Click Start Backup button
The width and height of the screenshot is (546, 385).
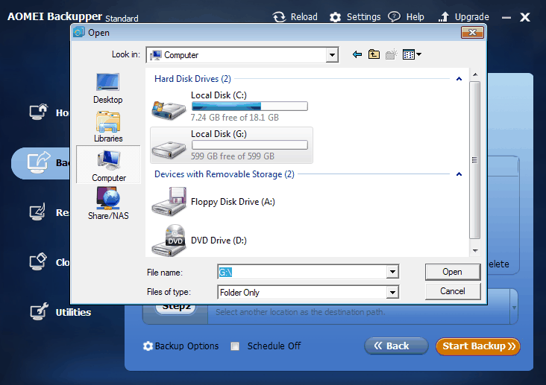478,346
